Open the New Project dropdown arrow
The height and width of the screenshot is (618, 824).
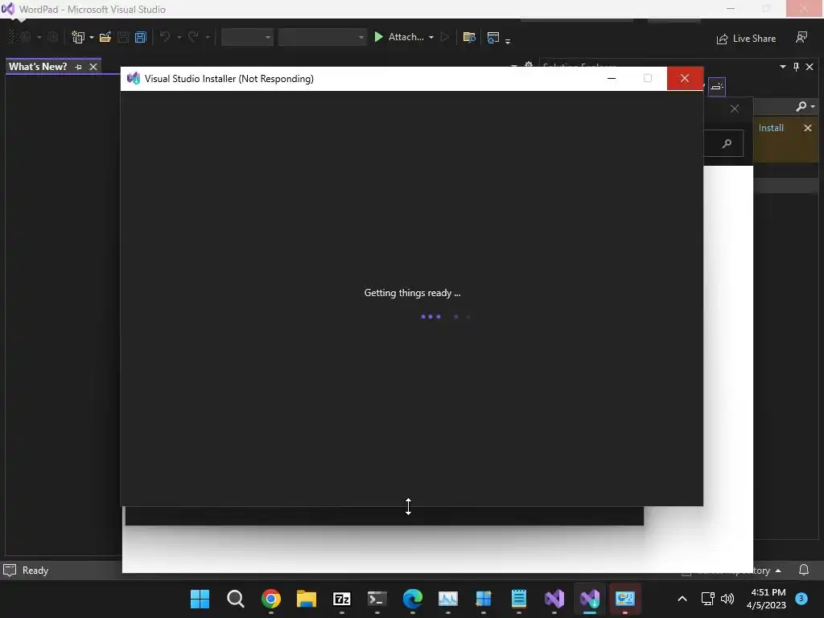[92, 38]
